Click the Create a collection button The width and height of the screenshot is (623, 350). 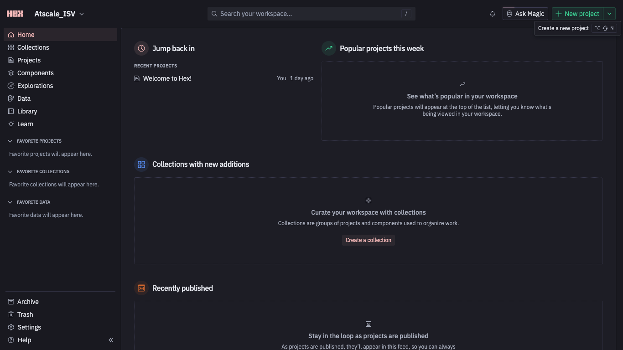click(369, 240)
